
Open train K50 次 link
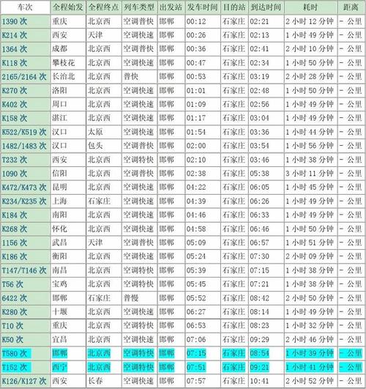coord(12,339)
